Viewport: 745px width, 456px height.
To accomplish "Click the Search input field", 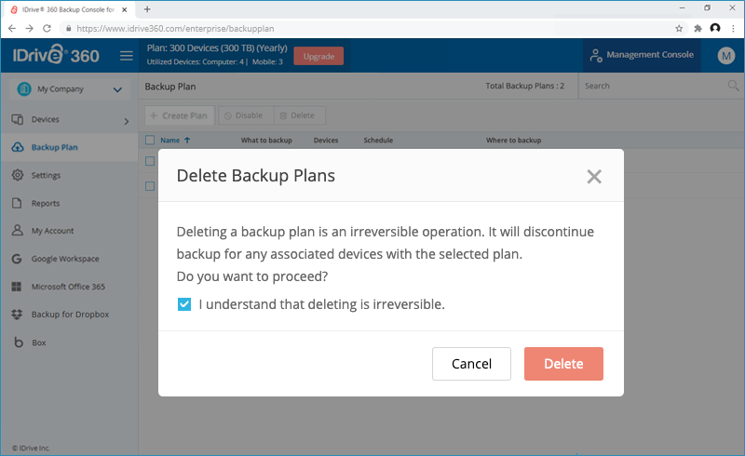I will [x=652, y=86].
